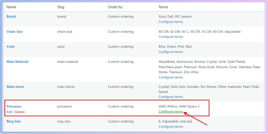
Task: Configure terms for Color
Action: point(171,52)
